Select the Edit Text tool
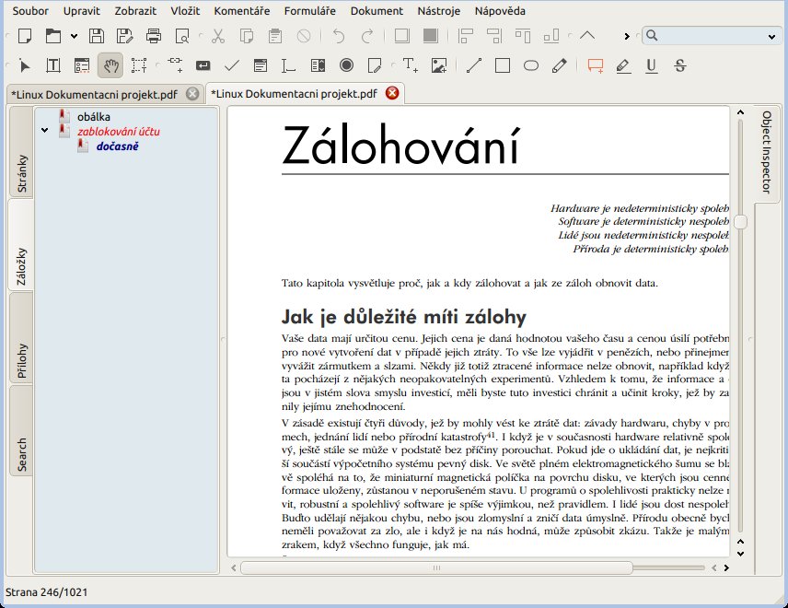Screen dimensions: 788x608 (53, 65)
